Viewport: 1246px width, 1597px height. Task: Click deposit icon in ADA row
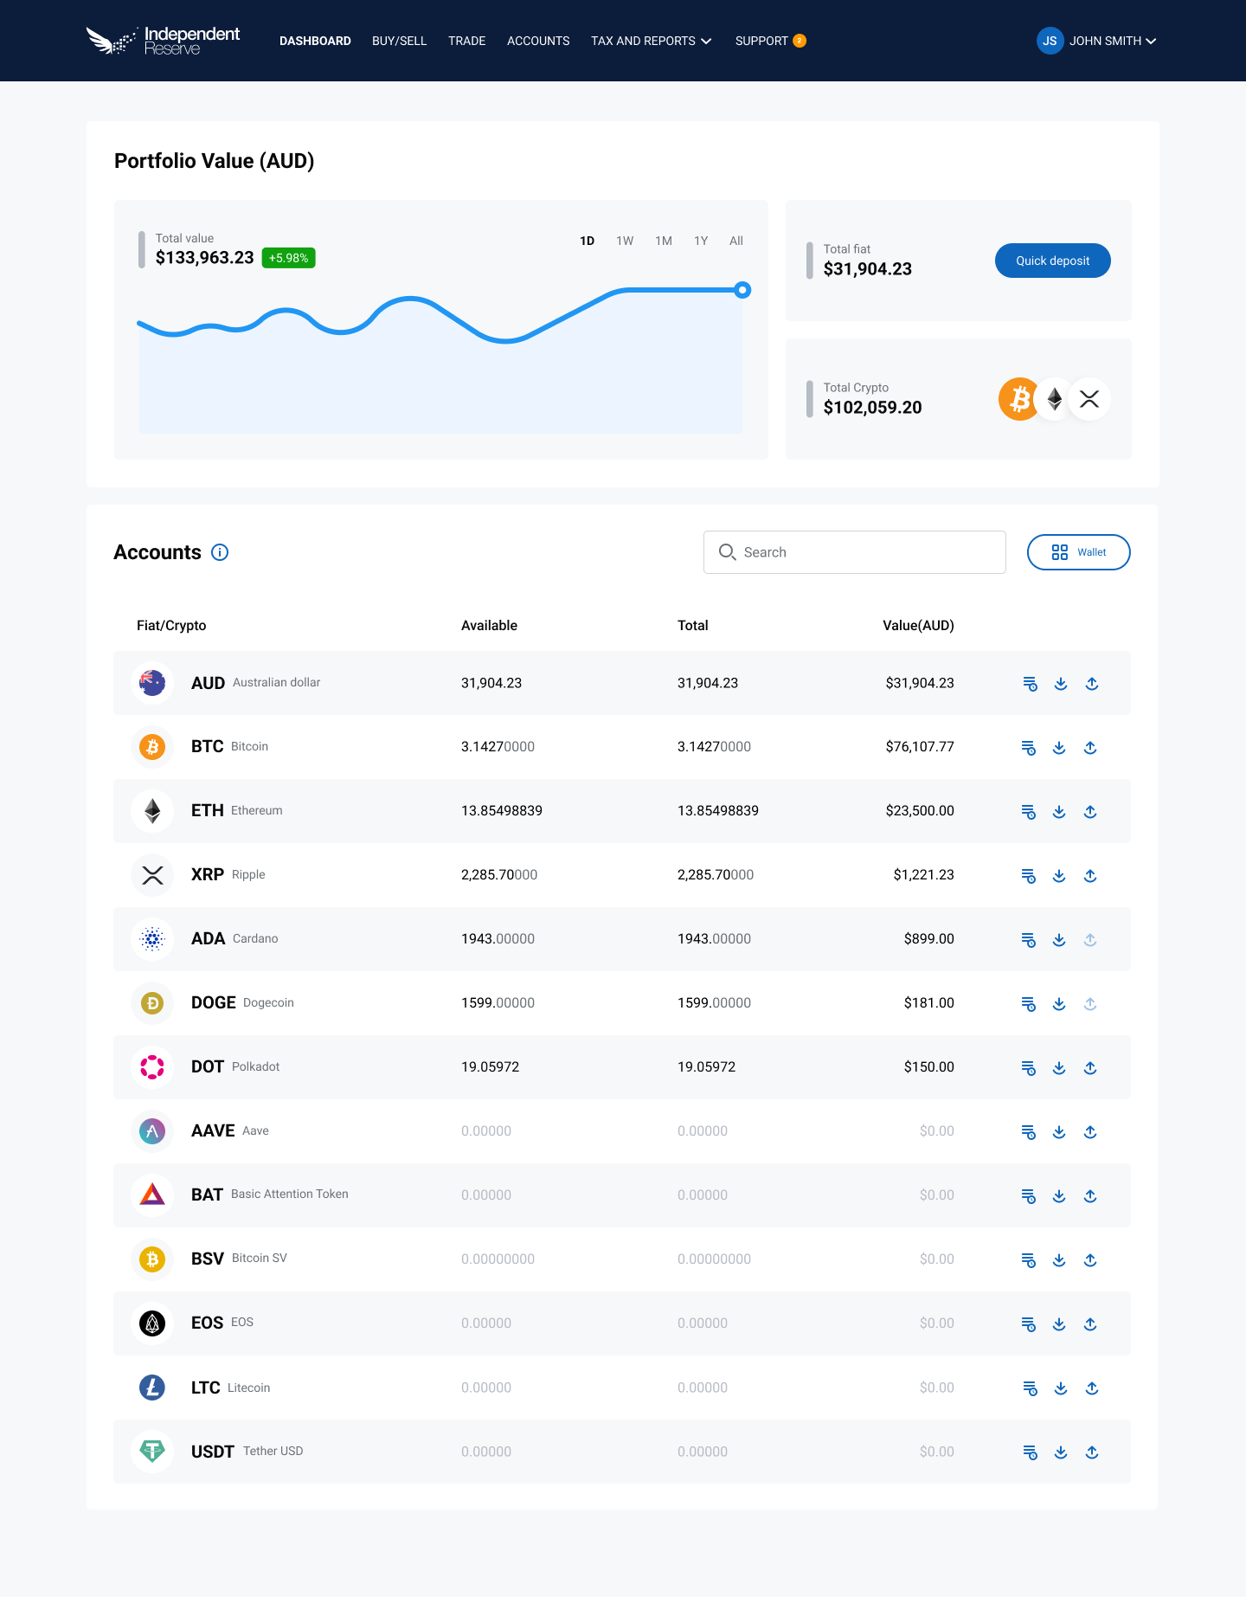1059,940
